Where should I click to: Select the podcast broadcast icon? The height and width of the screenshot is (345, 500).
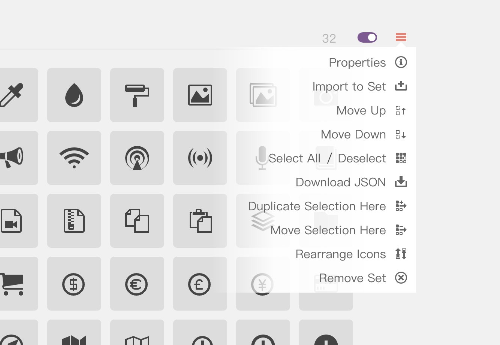137,158
